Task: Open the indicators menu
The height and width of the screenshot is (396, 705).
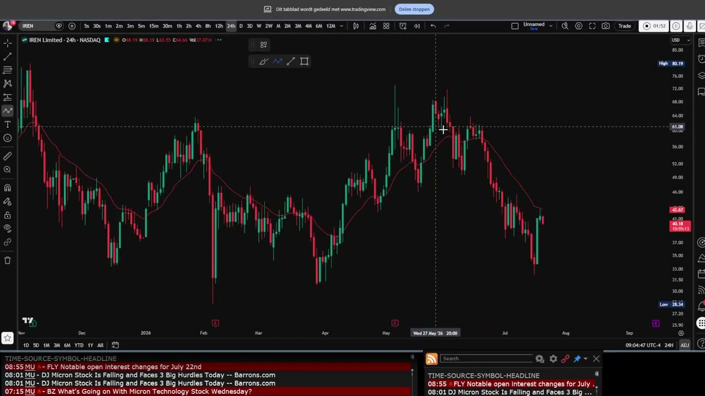Action: click(373, 26)
